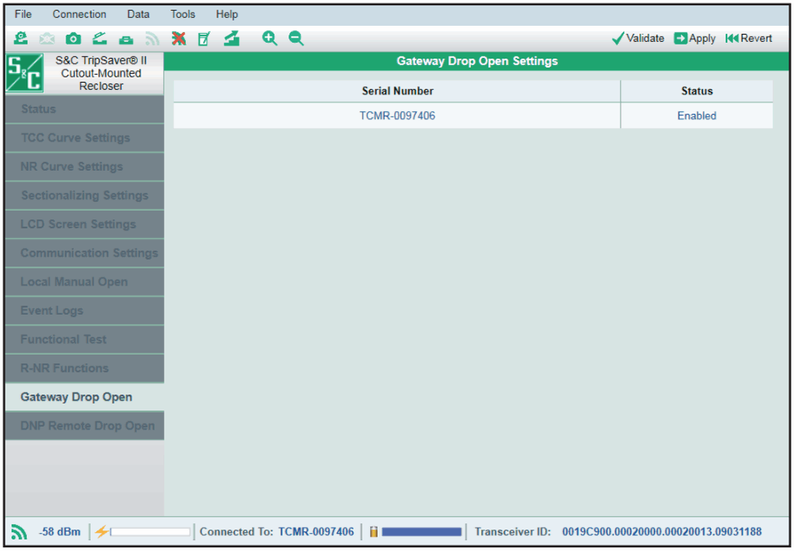794x551 pixels.
Task: Click the battery icon in status bar
Action: (x=374, y=531)
